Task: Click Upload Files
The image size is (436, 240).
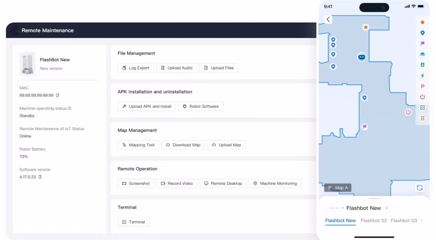Action: coord(219,68)
